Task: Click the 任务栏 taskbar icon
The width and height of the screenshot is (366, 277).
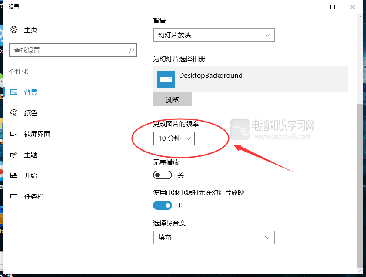Action: pyautogui.click(x=14, y=196)
